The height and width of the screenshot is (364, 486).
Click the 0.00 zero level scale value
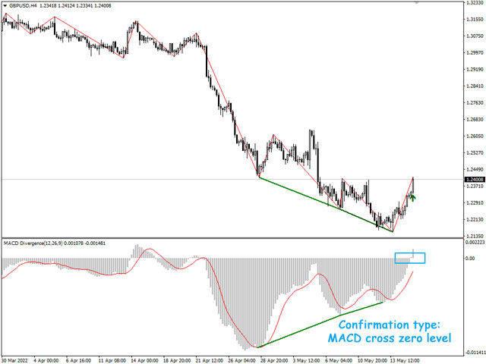470,259
